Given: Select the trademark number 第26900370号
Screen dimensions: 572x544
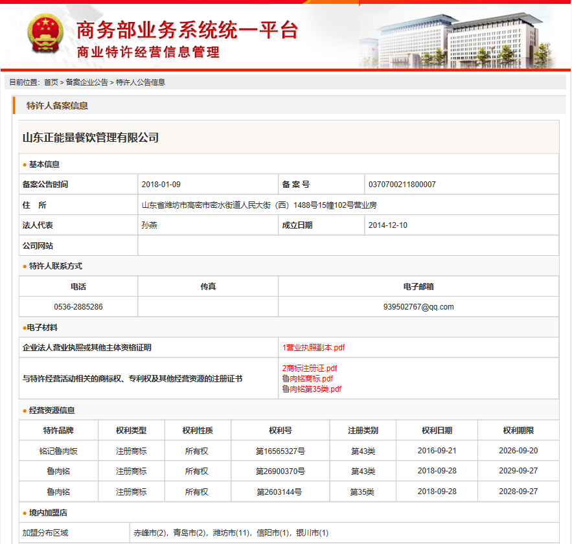Looking at the screenshot, I should 280,471.
